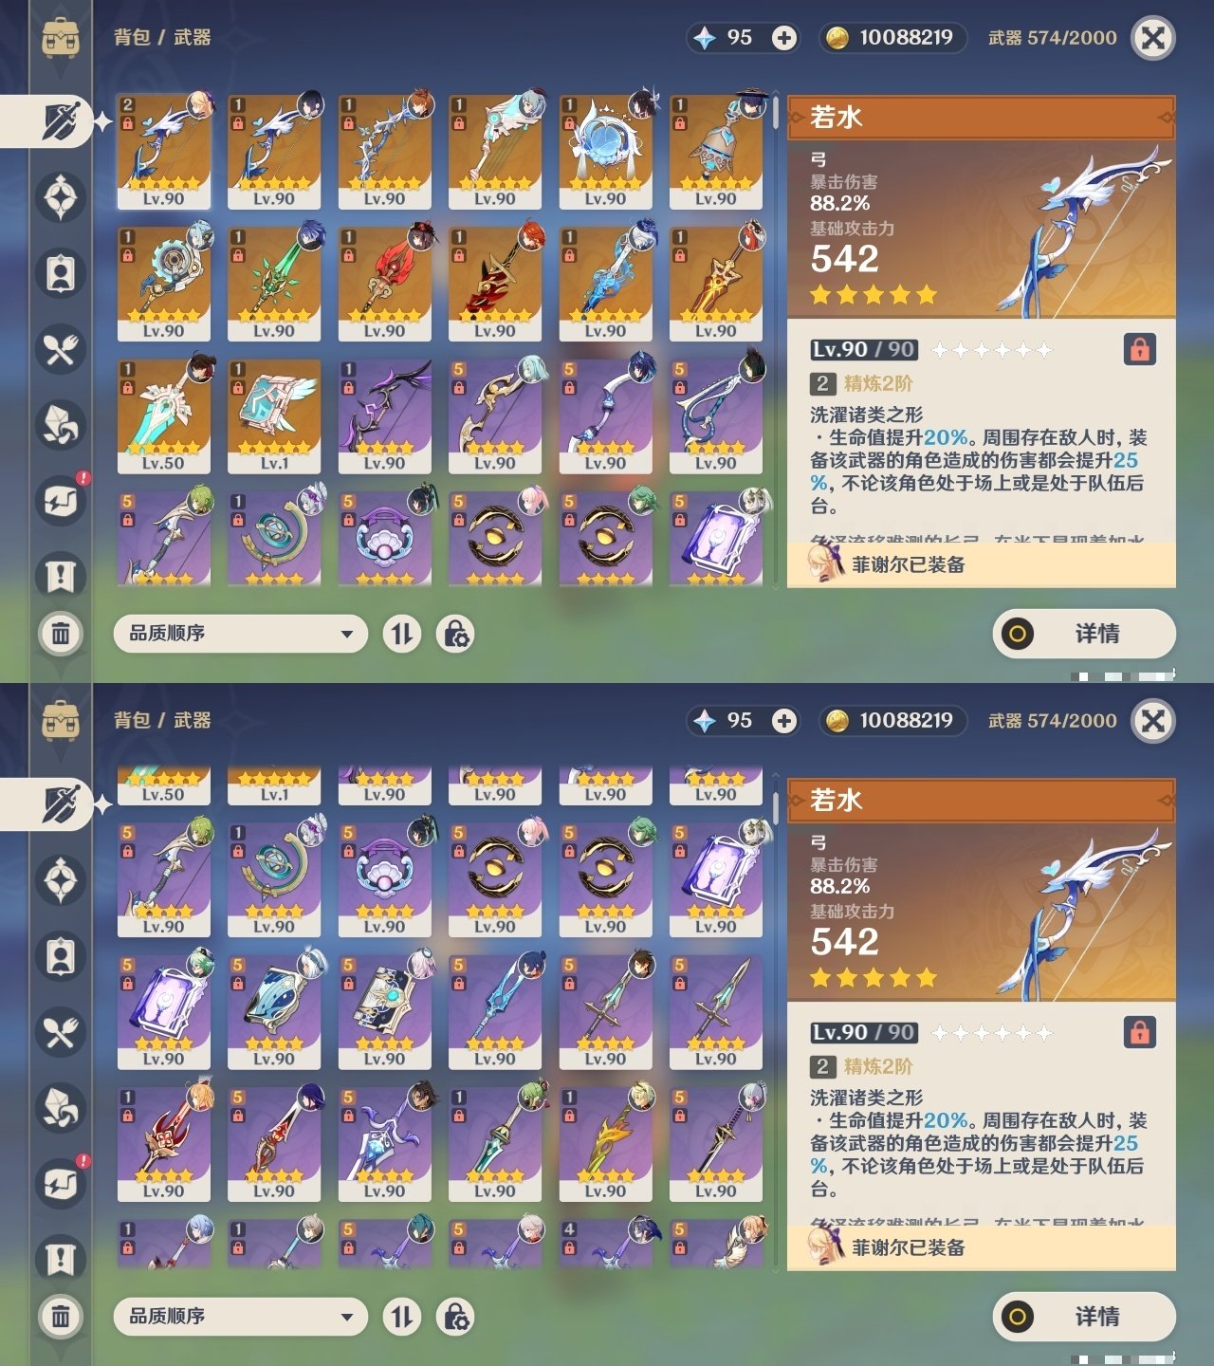This screenshot has width=1214, height=1366.
Task: Expand the 品质顺序 dropdown in the lower panel
Action: [240, 1317]
